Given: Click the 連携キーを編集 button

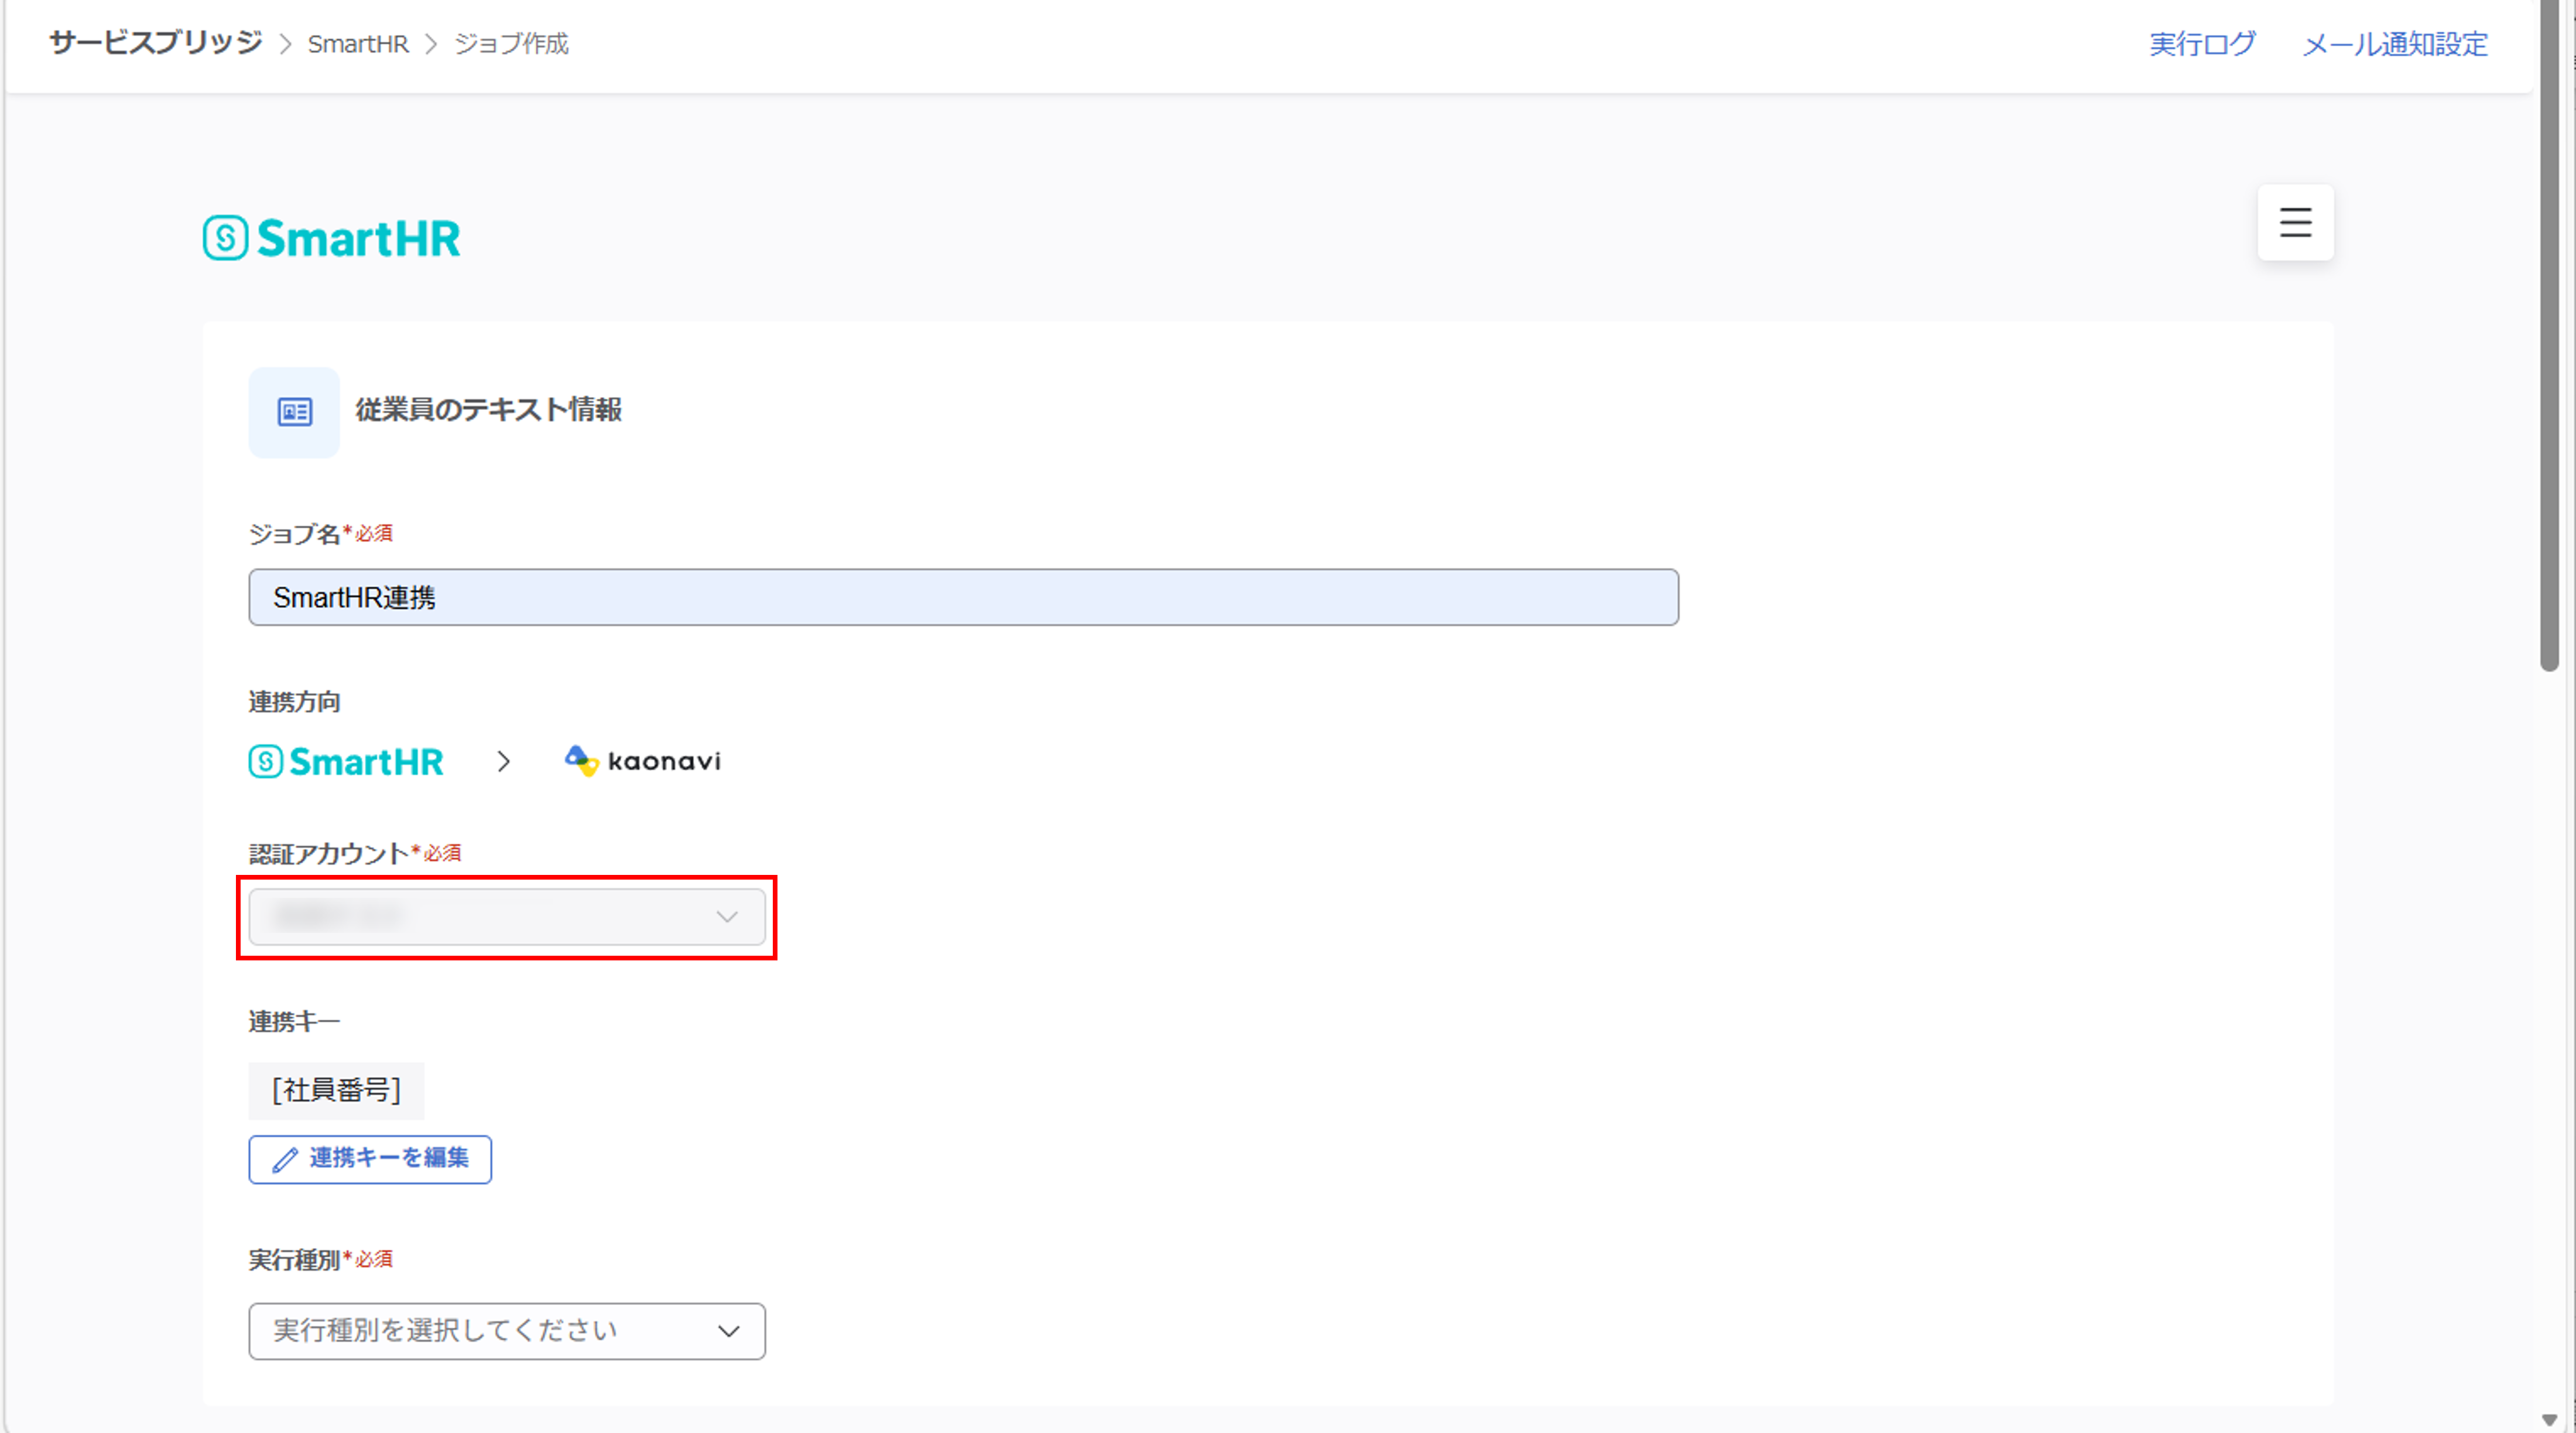Looking at the screenshot, I should tap(370, 1159).
